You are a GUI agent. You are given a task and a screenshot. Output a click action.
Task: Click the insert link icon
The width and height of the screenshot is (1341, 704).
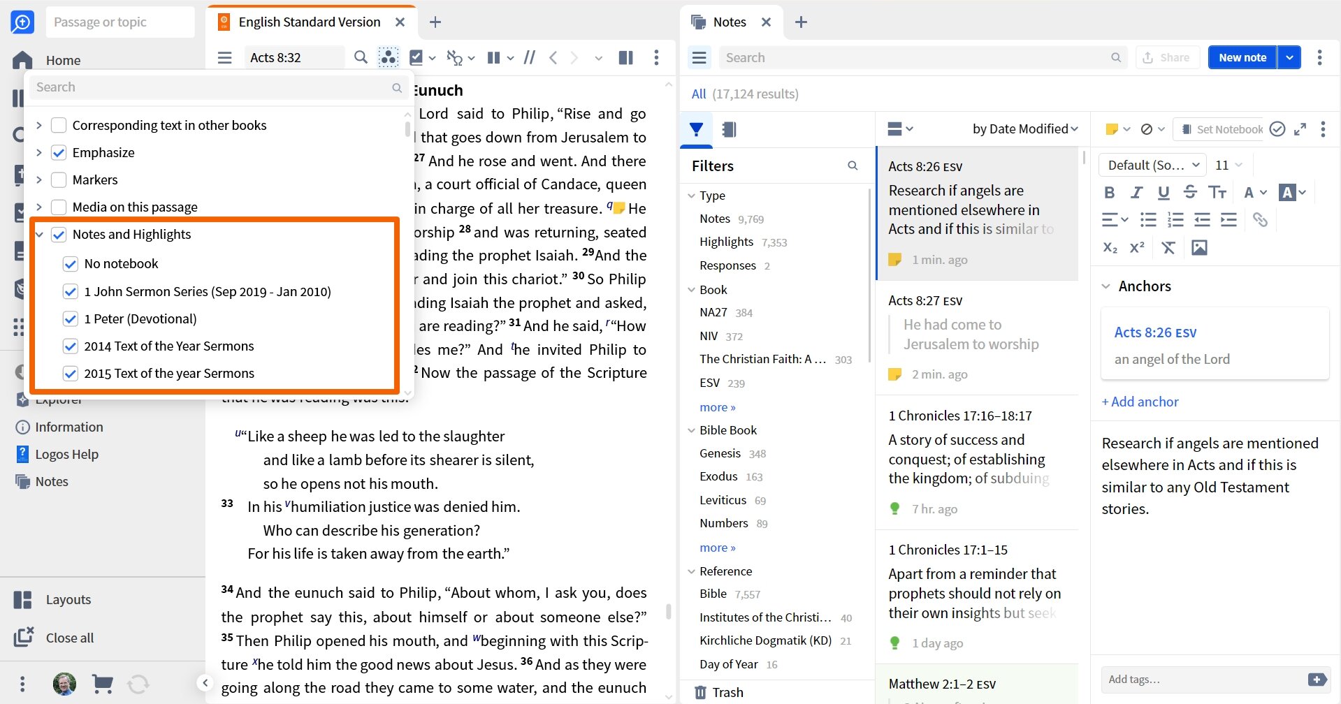coord(1261,219)
